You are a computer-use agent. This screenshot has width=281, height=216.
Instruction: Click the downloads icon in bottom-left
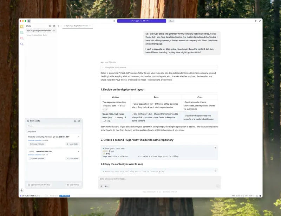click(22, 190)
